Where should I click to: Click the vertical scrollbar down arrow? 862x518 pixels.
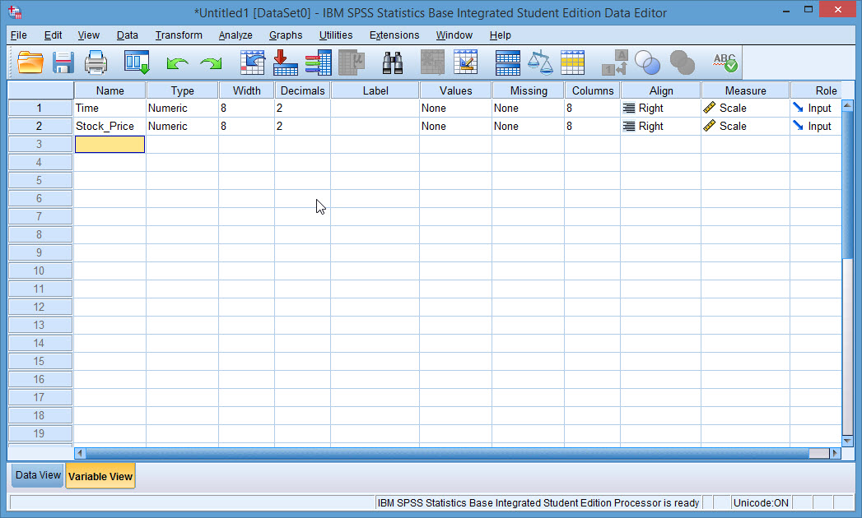pyautogui.click(x=847, y=441)
